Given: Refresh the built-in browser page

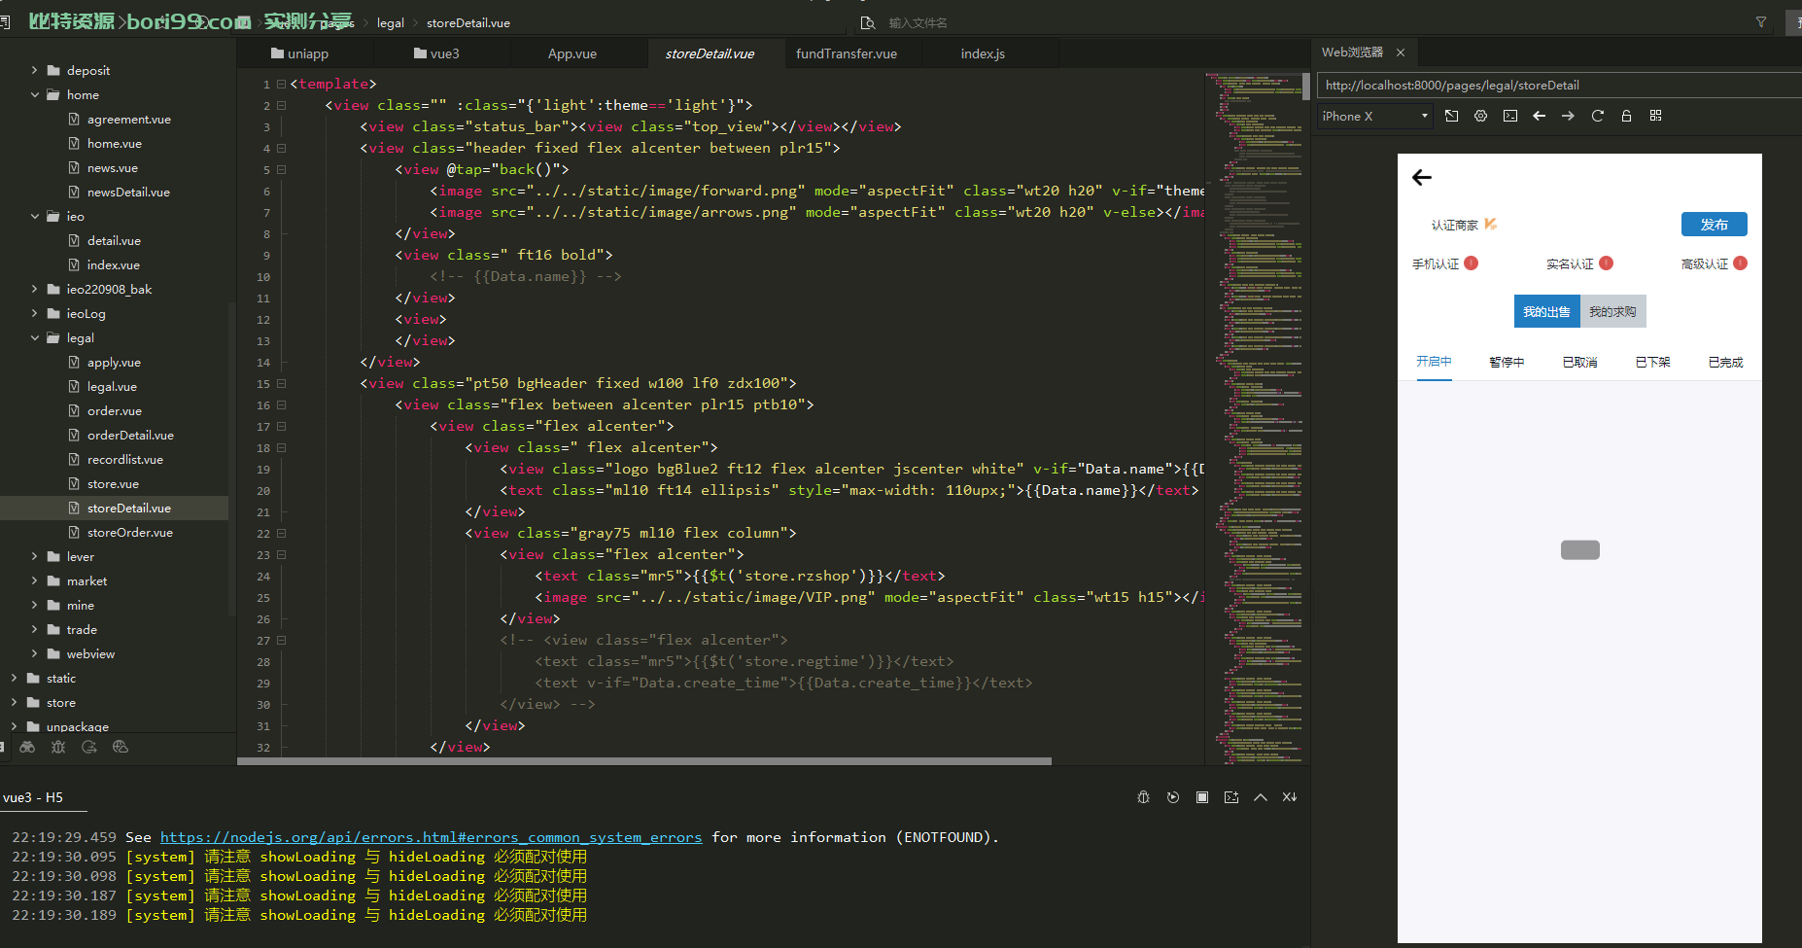Looking at the screenshot, I should pyautogui.click(x=1597, y=116).
